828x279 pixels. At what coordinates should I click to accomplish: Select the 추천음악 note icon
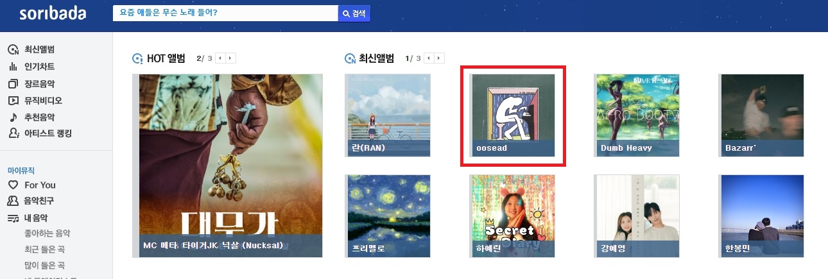[13, 117]
